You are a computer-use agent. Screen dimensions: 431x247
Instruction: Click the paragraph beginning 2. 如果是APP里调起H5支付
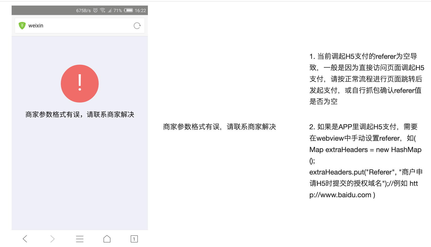pos(366,161)
